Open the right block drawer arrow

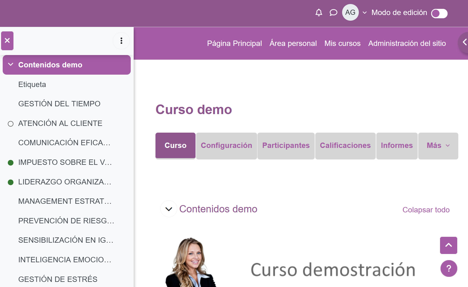point(464,42)
